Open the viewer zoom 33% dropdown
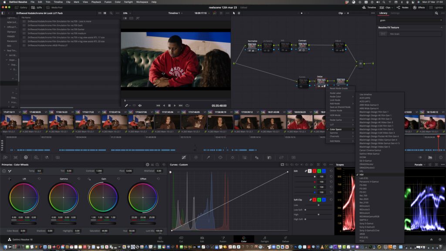This screenshot has height=251, width=446. [127, 13]
